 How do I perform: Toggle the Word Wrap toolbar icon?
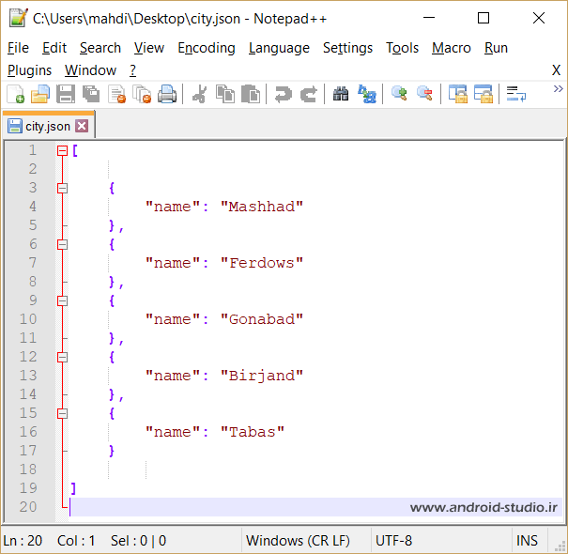(515, 94)
